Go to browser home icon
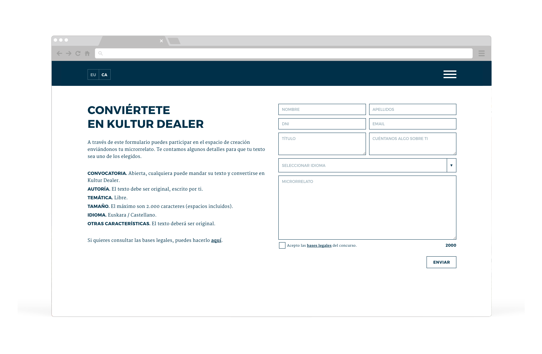Image resolution: width=542 pixels, height=354 pixels. click(x=87, y=54)
